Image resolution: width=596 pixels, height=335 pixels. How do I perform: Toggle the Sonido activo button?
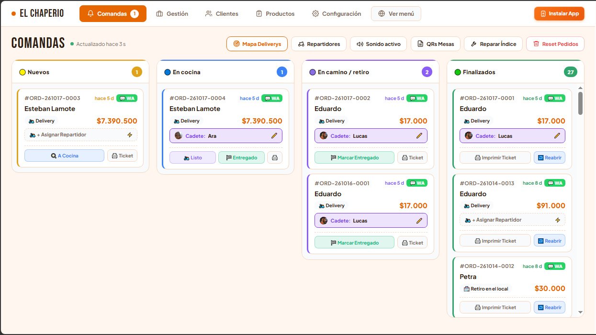pos(378,44)
